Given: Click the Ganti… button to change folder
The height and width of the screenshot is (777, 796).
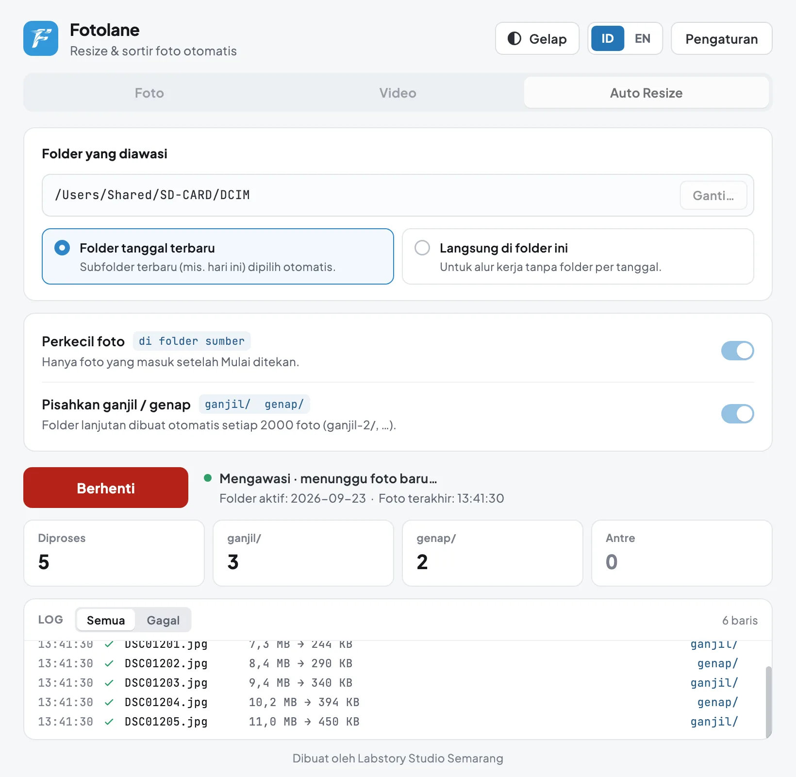Looking at the screenshot, I should (713, 195).
